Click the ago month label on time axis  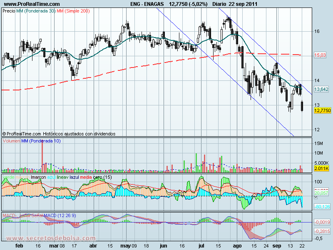237,246
